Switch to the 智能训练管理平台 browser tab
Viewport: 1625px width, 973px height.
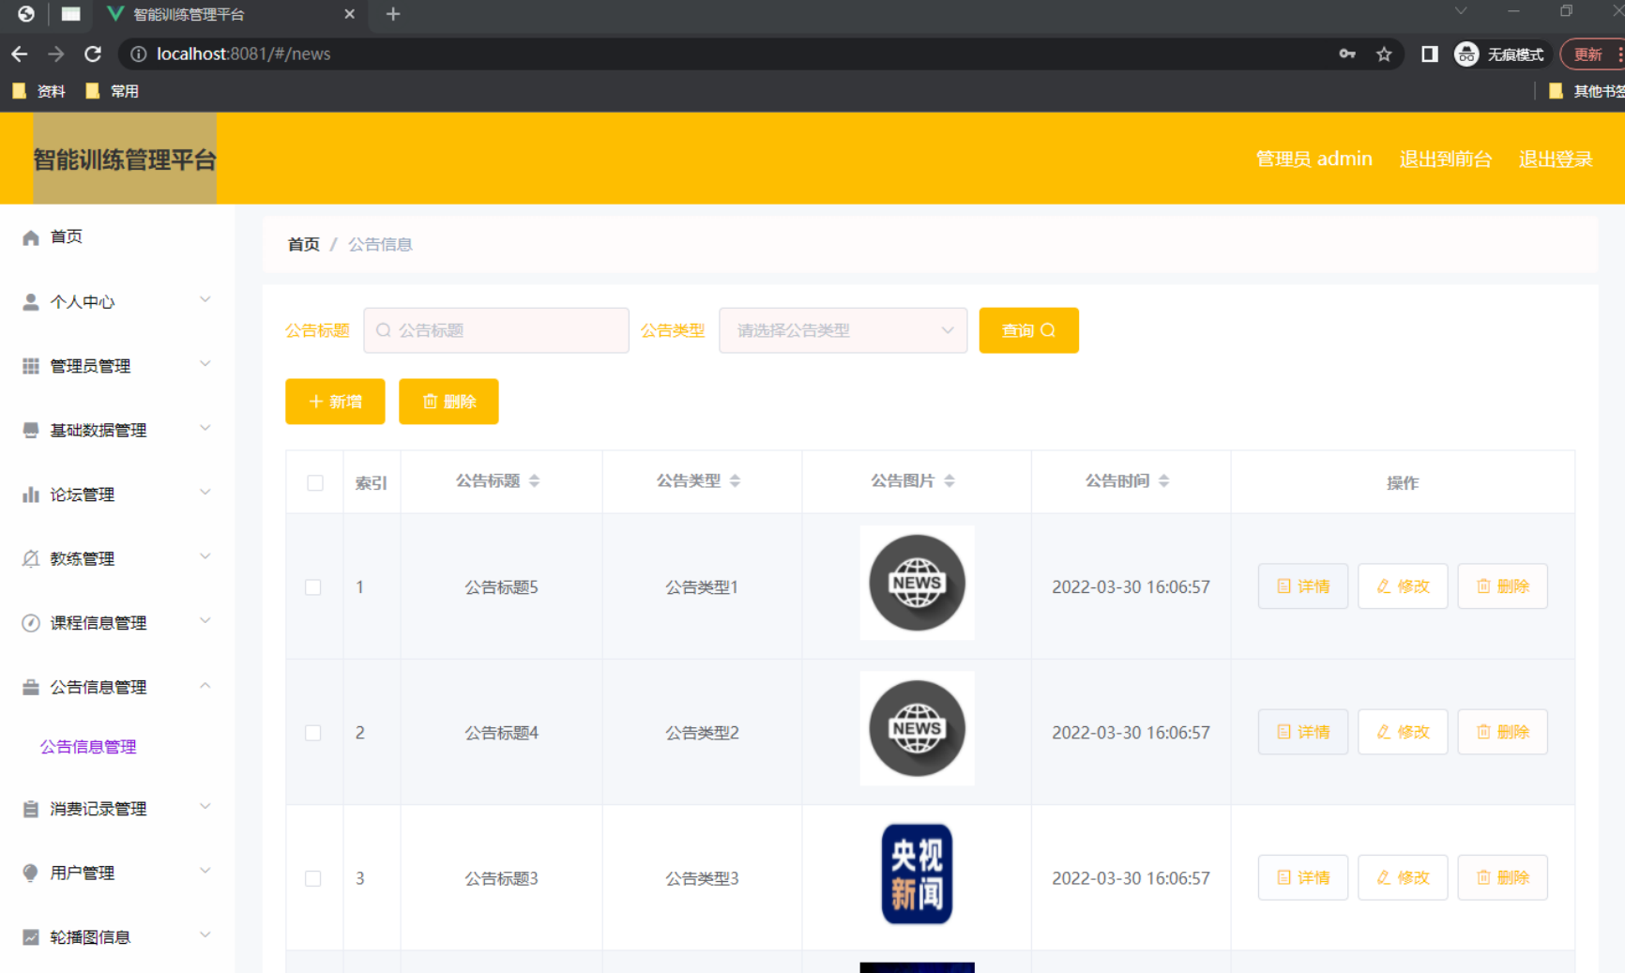230,14
